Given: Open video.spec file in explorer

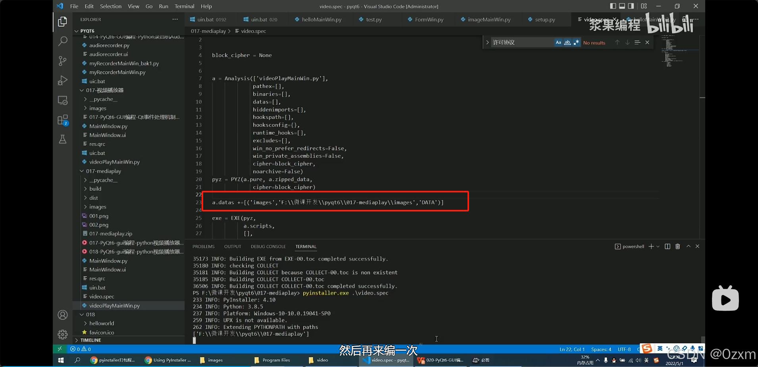Looking at the screenshot, I should coord(102,296).
